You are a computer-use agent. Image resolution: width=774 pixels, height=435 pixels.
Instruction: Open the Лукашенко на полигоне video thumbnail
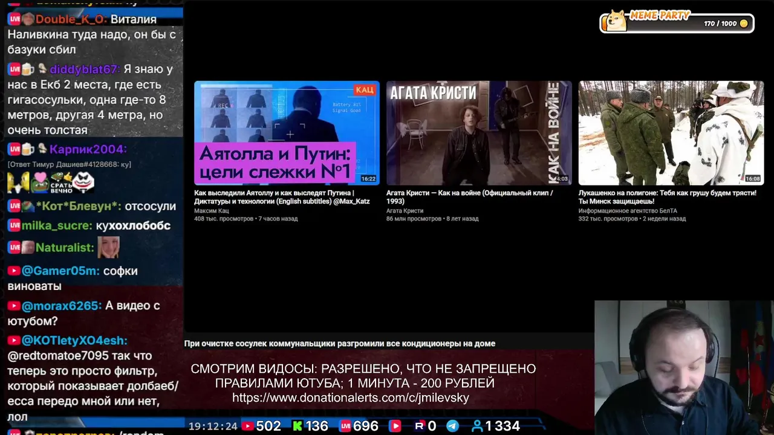671,133
